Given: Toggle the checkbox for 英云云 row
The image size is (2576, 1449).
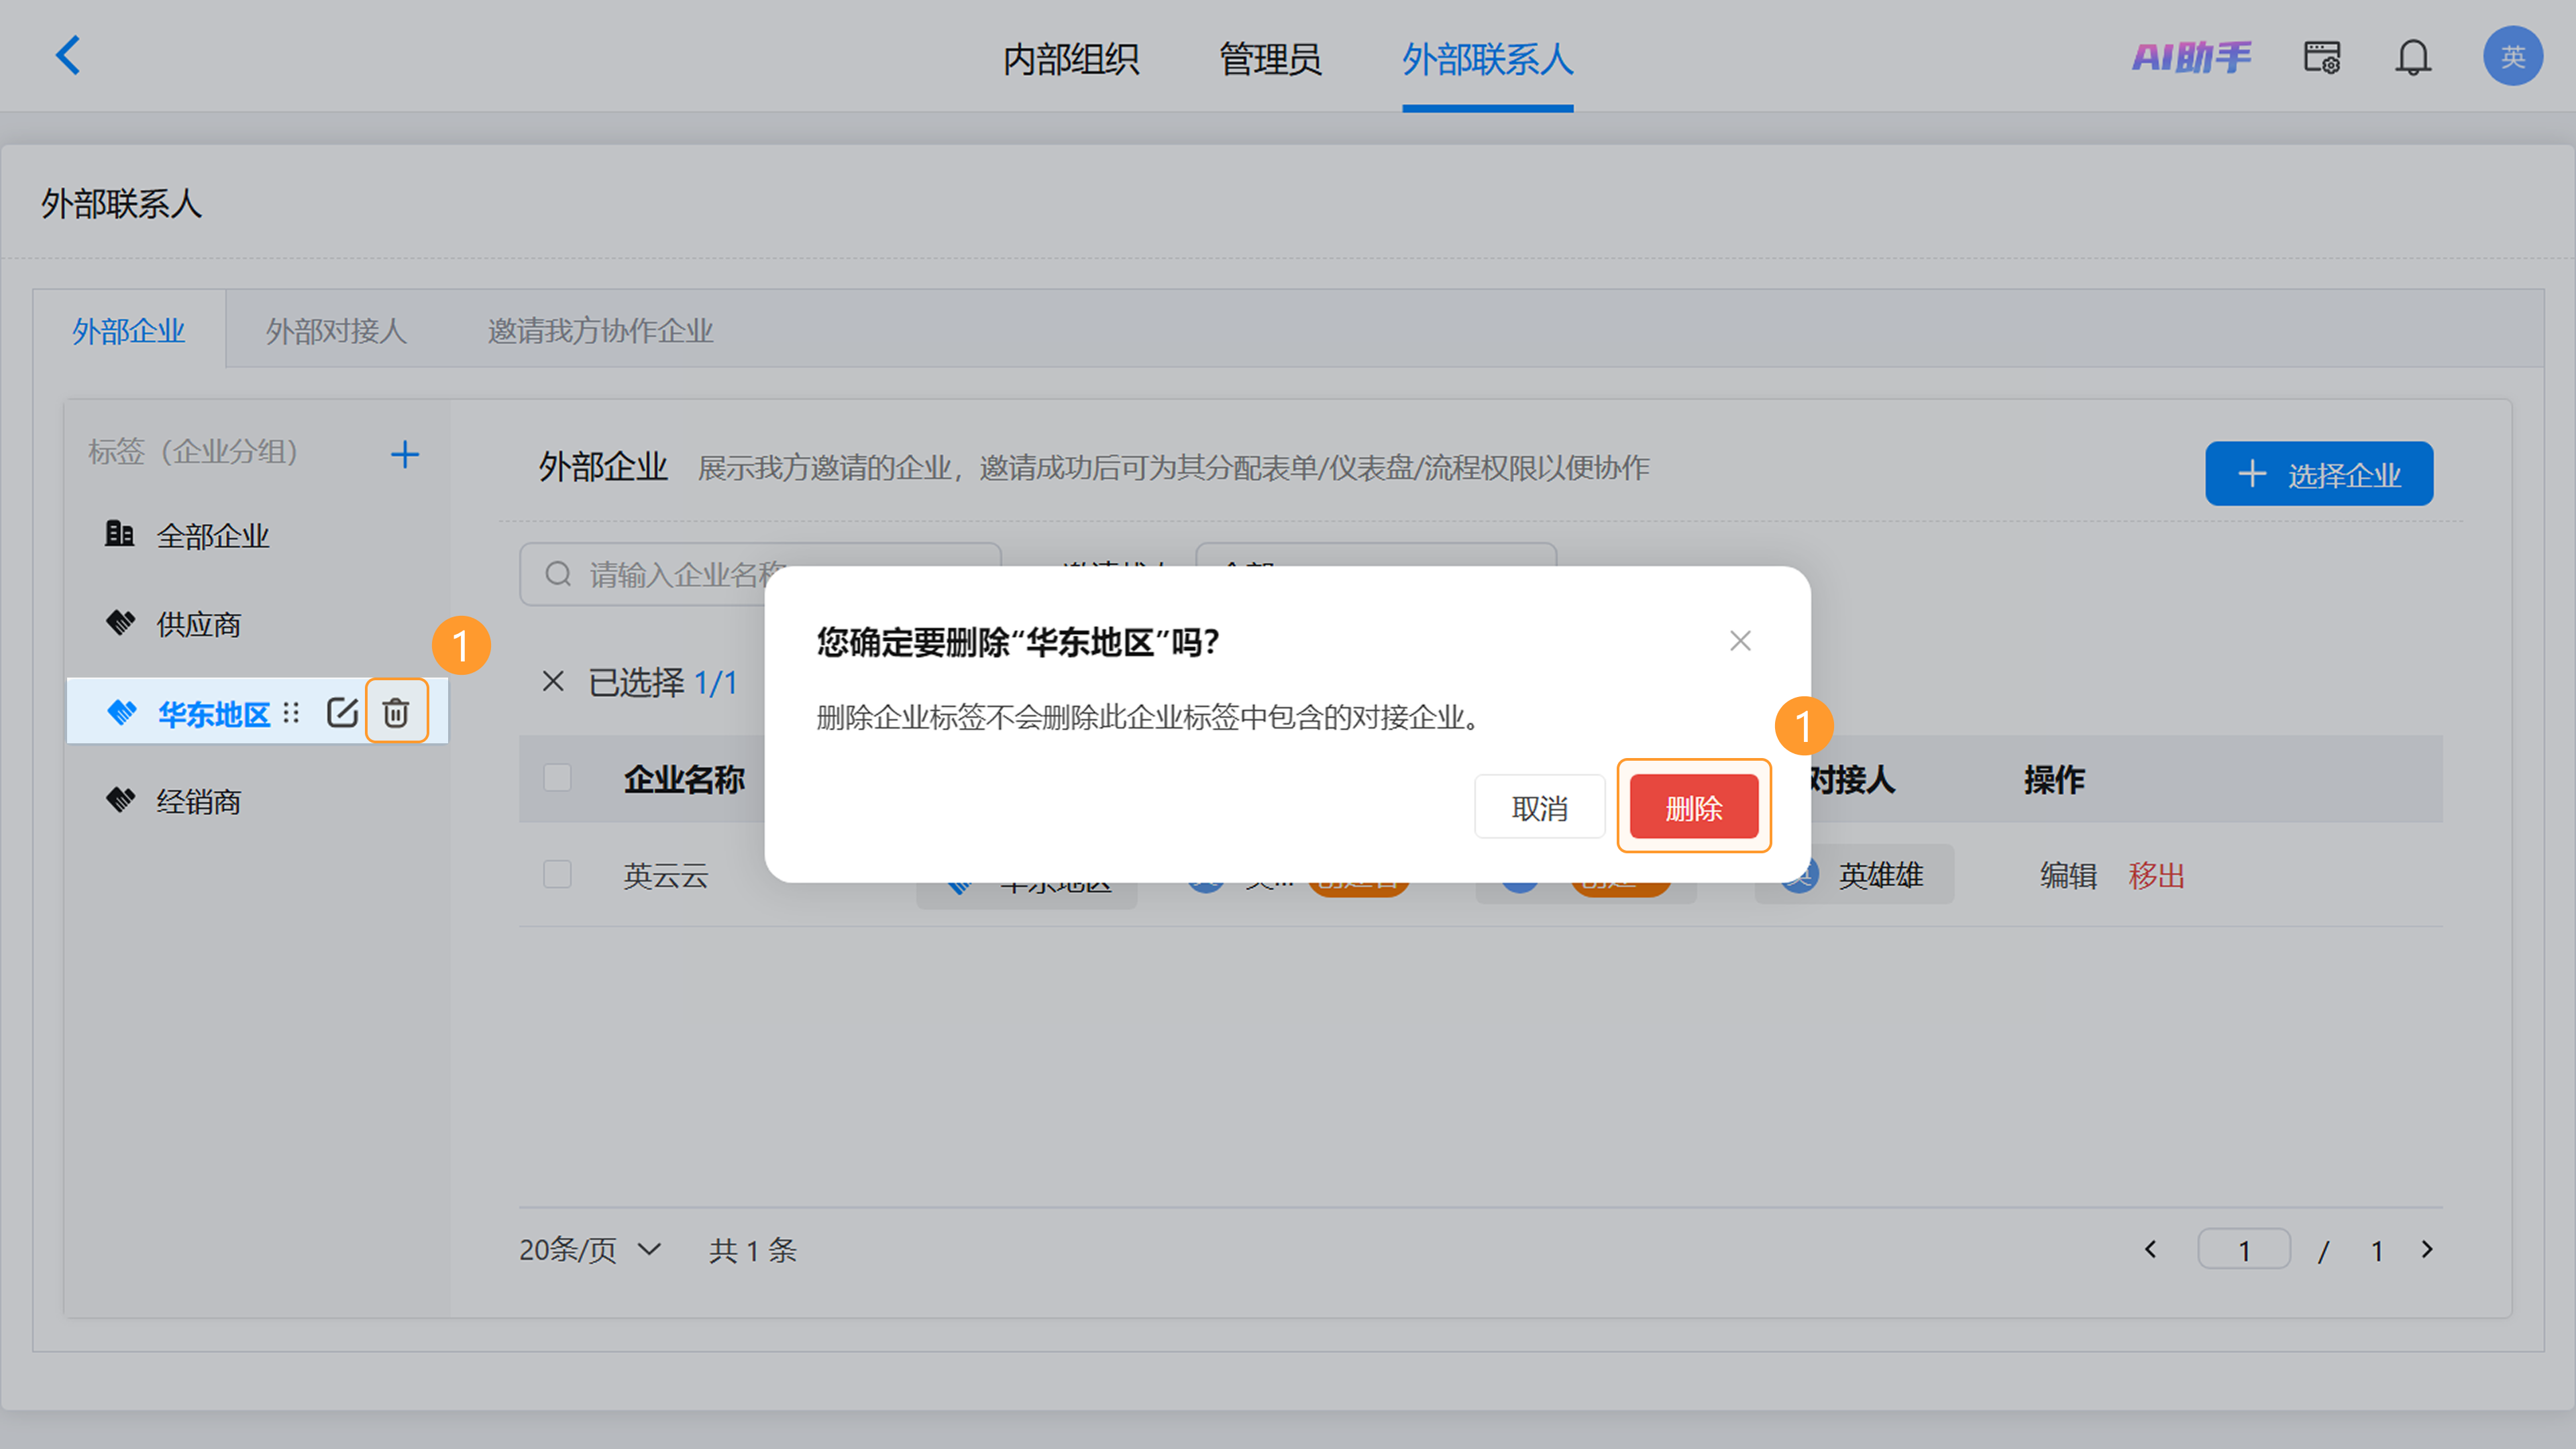Looking at the screenshot, I should pyautogui.click(x=557, y=875).
